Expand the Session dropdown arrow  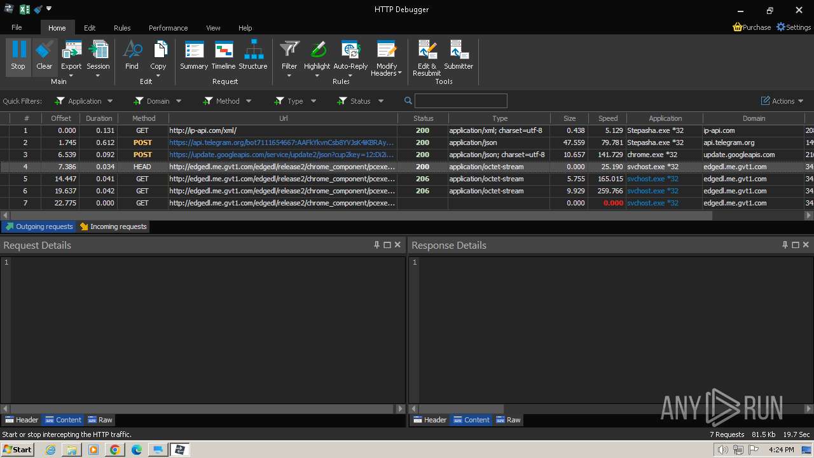click(98, 76)
